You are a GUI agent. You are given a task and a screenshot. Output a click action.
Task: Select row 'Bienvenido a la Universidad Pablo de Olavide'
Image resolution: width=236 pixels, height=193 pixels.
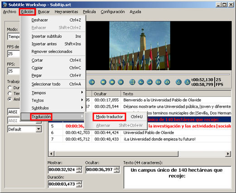click(159, 100)
